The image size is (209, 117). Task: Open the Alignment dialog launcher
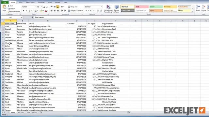pos(83,14)
